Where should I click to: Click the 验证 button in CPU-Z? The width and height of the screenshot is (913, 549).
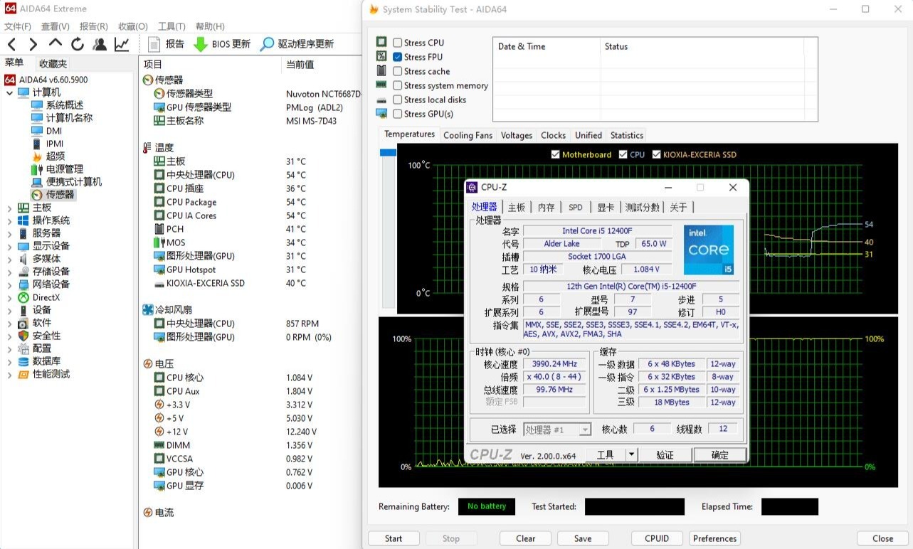click(665, 455)
